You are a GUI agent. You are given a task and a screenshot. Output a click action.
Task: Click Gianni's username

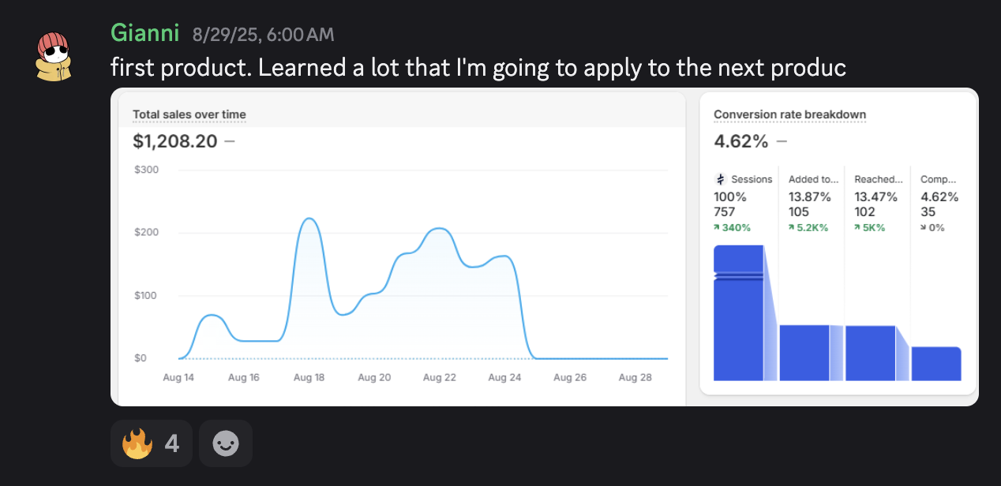143,33
